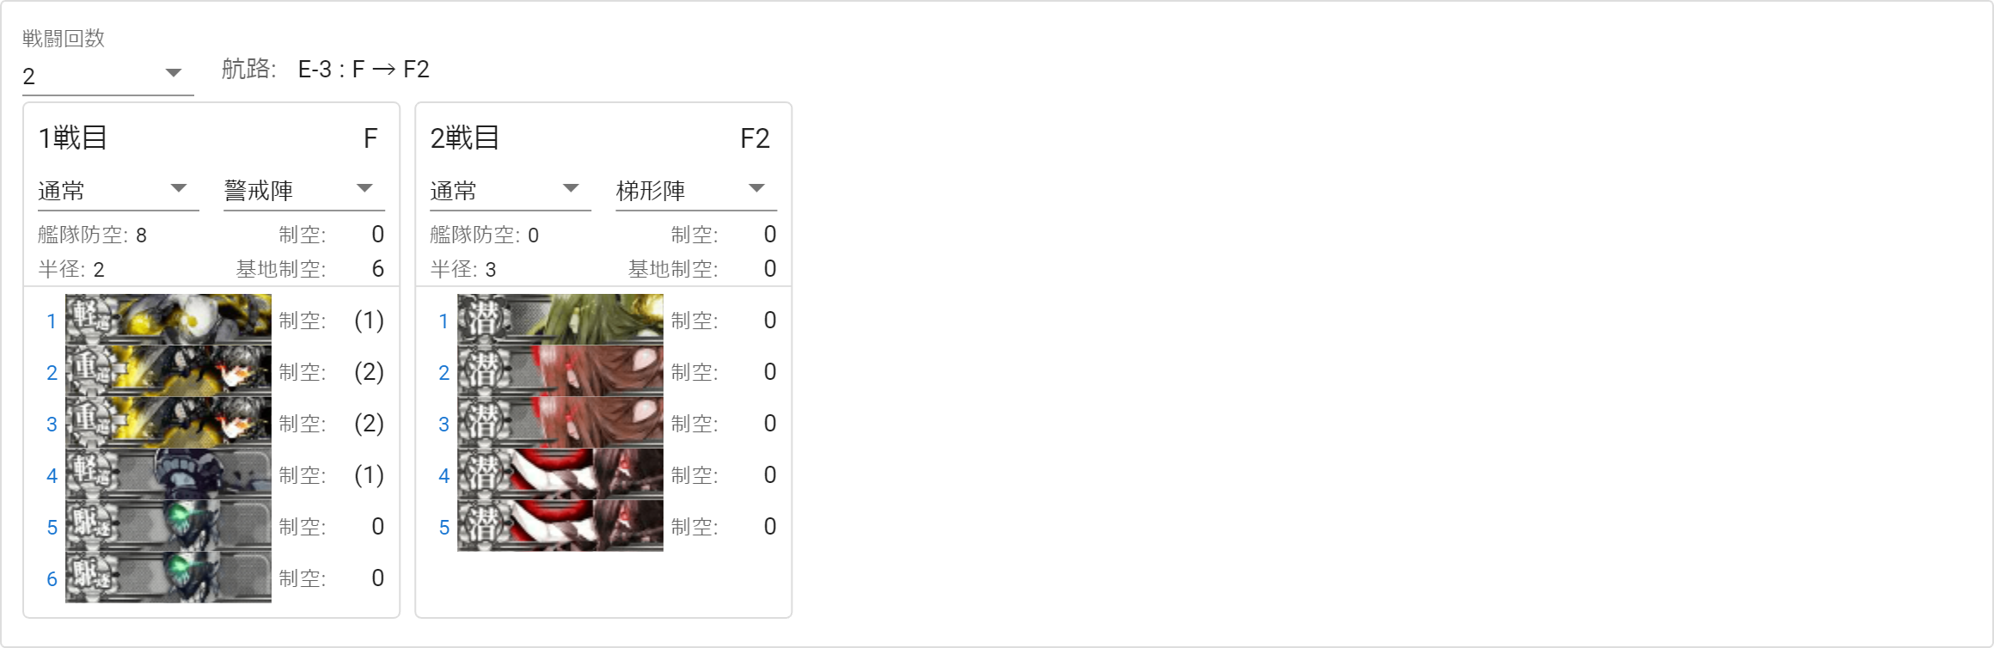The height and width of the screenshot is (648, 1994).
Task: Click the 1戦目 card header with F
Action: coord(211,138)
